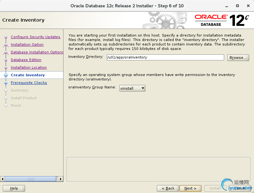Close the Oracle installer window
This screenshot has width=254, height=193.
pyautogui.click(x=248, y=6)
